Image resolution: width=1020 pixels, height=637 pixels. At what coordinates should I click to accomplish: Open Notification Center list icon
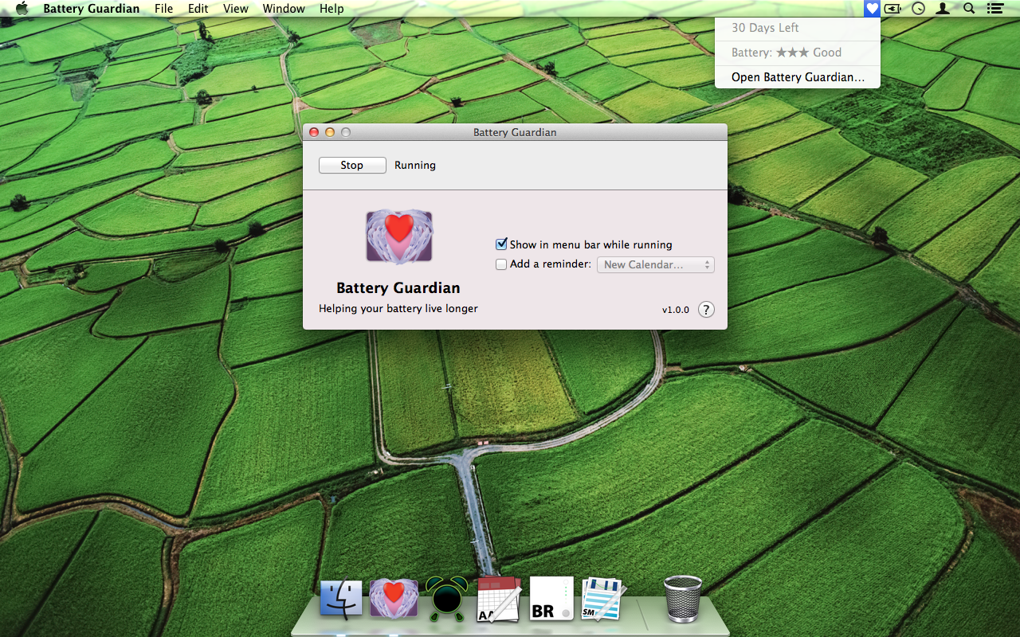click(994, 9)
